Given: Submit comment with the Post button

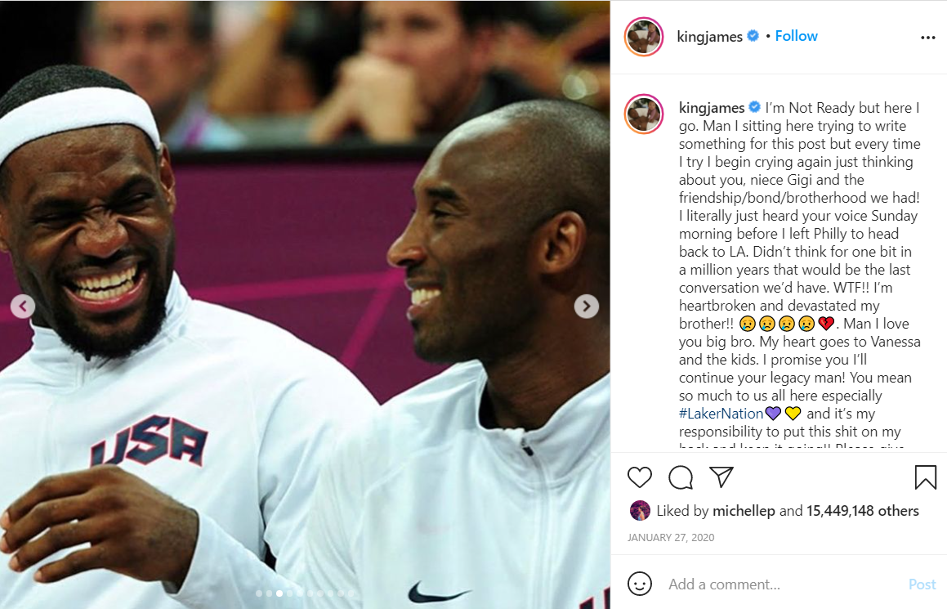Looking at the screenshot, I should pyautogui.click(x=922, y=584).
